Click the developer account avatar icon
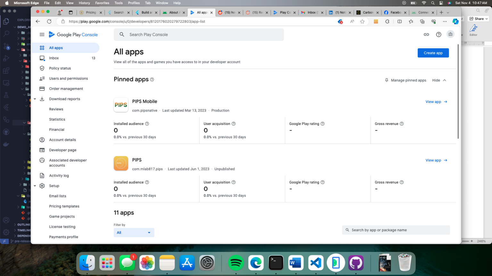The height and width of the screenshot is (276, 492). point(450,34)
